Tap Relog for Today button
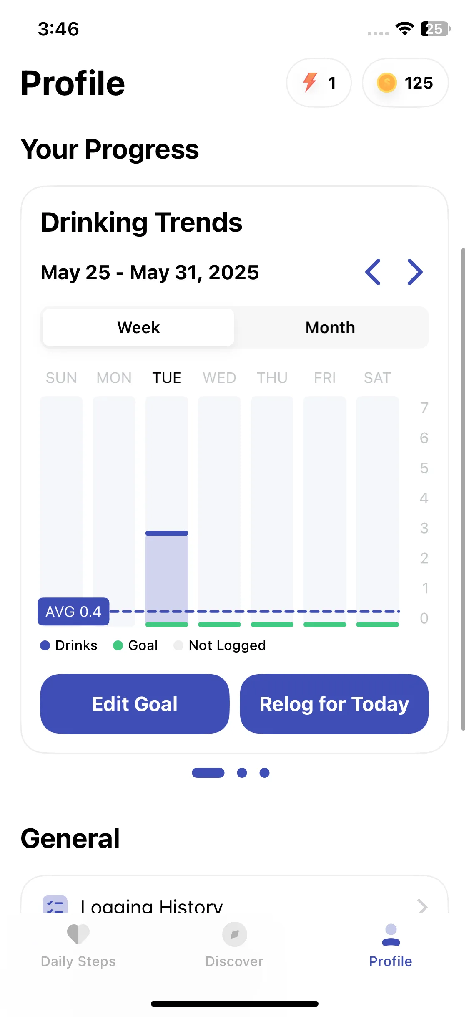469x1017 pixels. click(x=334, y=704)
